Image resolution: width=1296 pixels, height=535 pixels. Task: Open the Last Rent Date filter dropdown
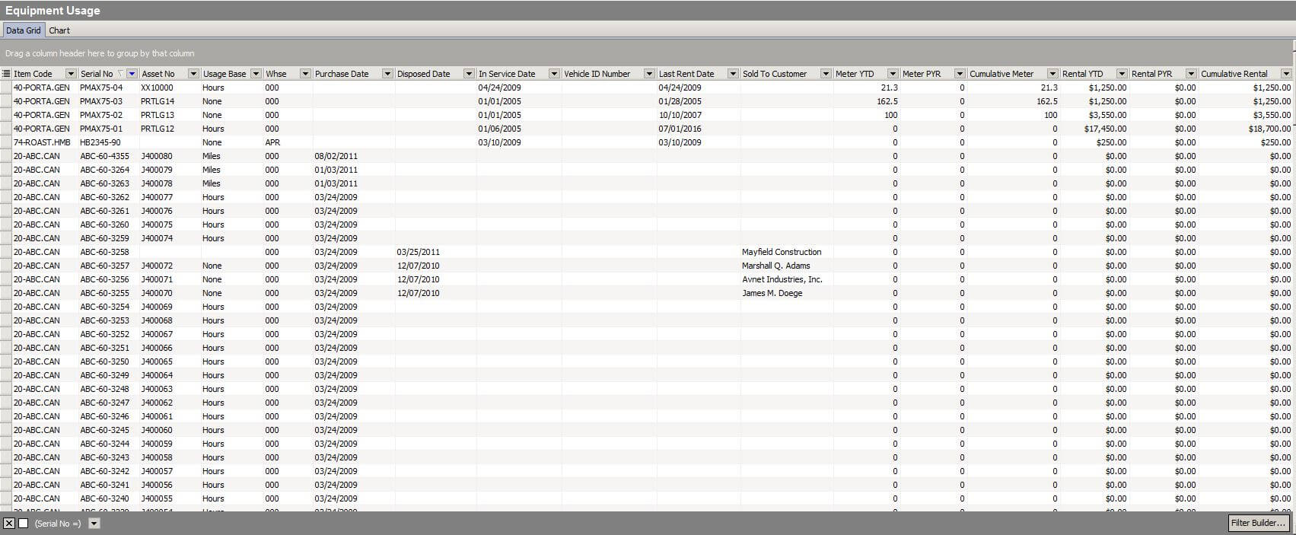[733, 74]
